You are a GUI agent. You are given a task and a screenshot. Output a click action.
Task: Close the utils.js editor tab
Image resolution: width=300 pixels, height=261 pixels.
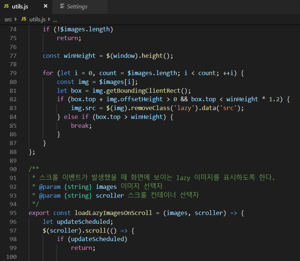pyautogui.click(x=45, y=7)
